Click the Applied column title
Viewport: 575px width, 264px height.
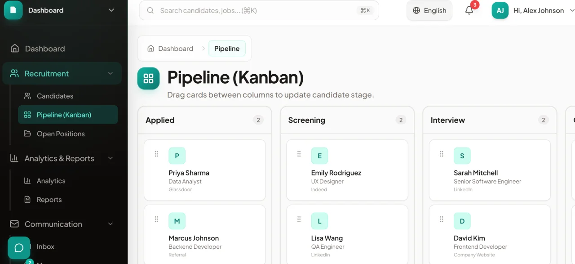pyautogui.click(x=160, y=120)
